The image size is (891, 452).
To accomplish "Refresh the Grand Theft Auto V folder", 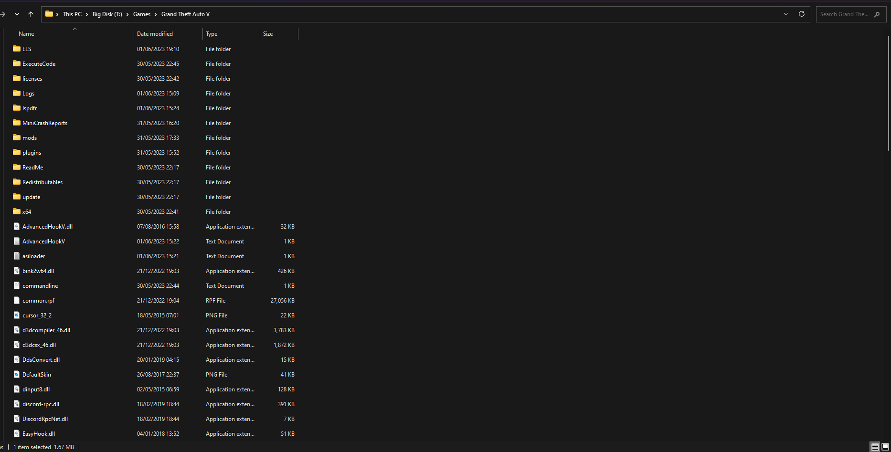I will (x=802, y=14).
